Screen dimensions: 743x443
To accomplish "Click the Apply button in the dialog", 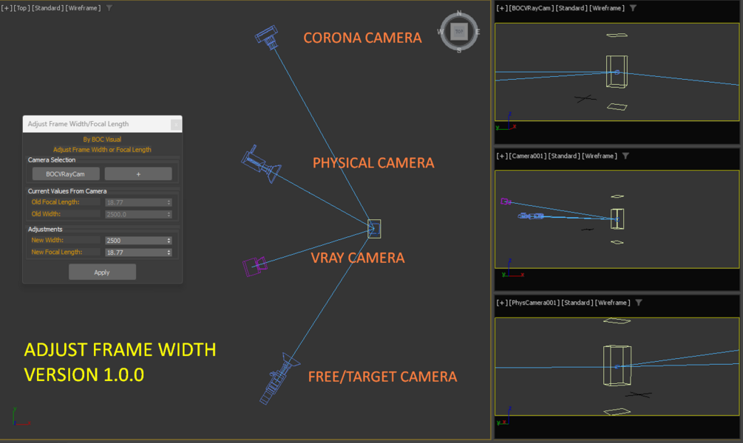I will [x=102, y=272].
